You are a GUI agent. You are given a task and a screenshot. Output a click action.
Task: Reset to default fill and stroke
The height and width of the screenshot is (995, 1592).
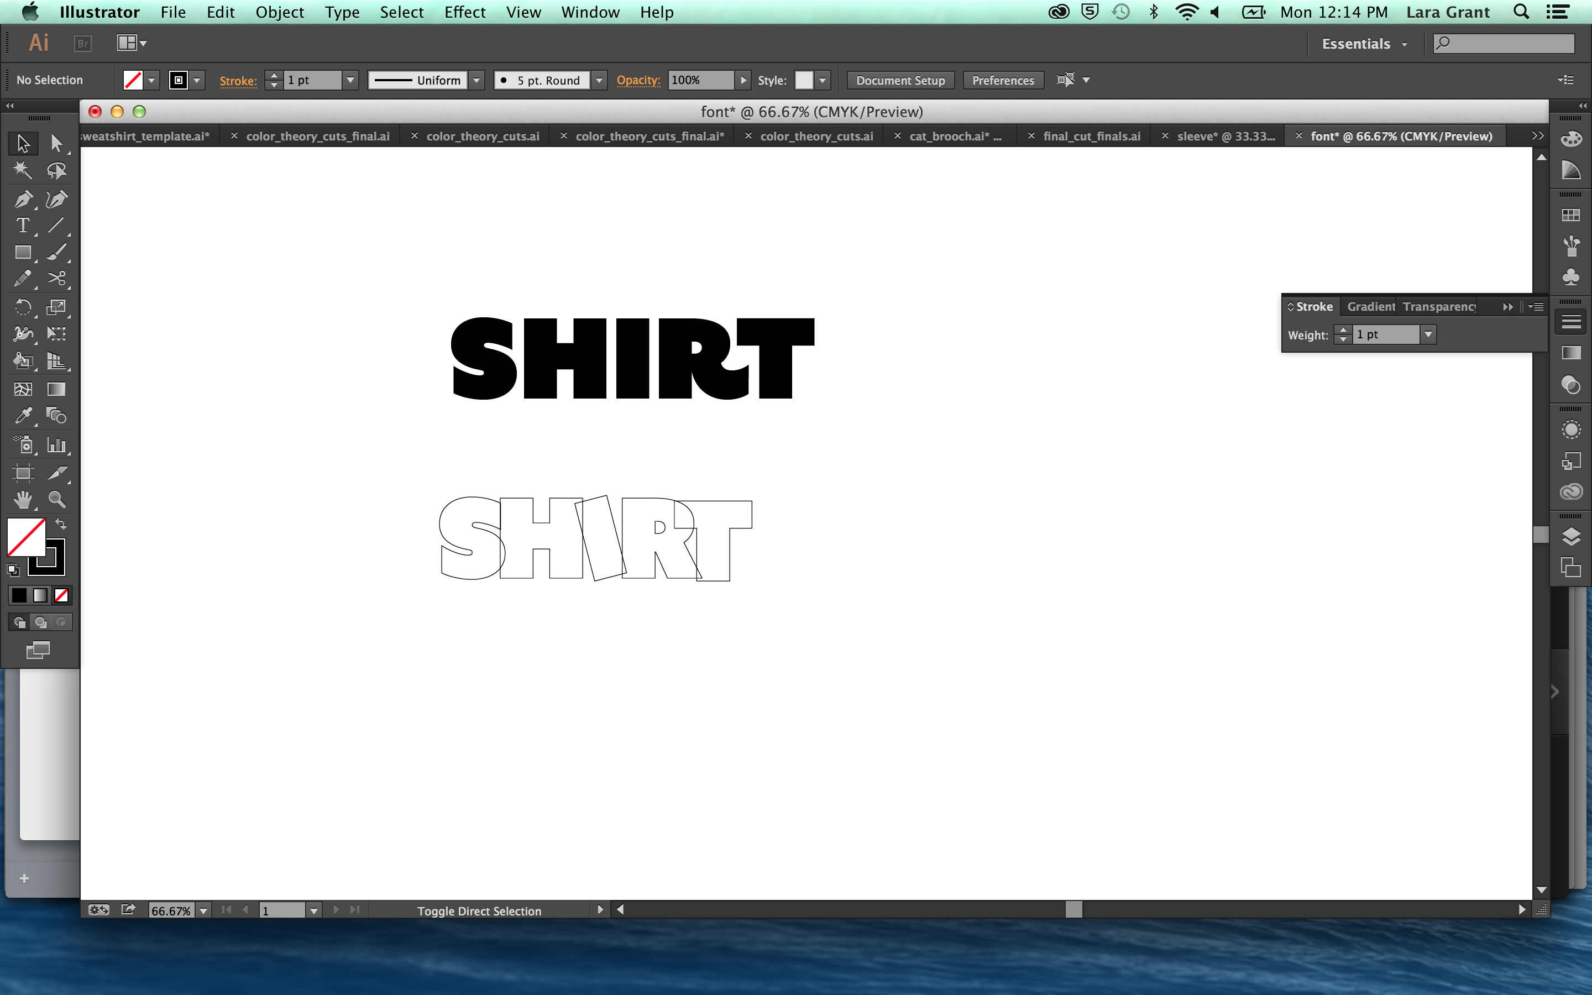13,570
